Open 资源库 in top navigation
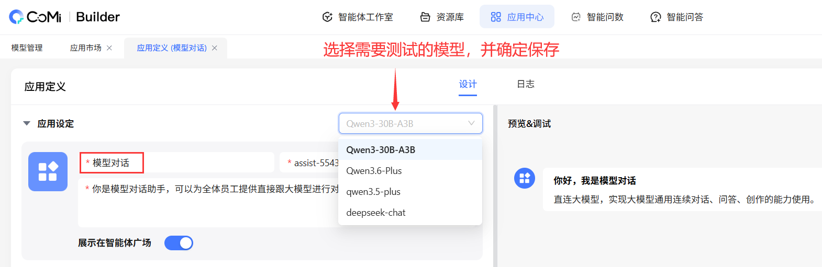This screenshot has width=822, height=267. [442, 17]
